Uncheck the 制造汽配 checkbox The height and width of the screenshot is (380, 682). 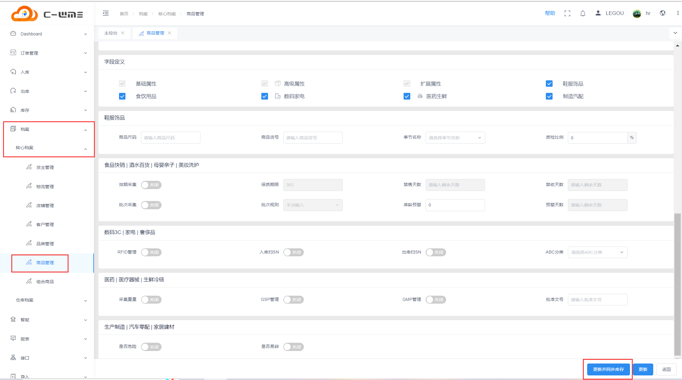[x=549, y=97]
